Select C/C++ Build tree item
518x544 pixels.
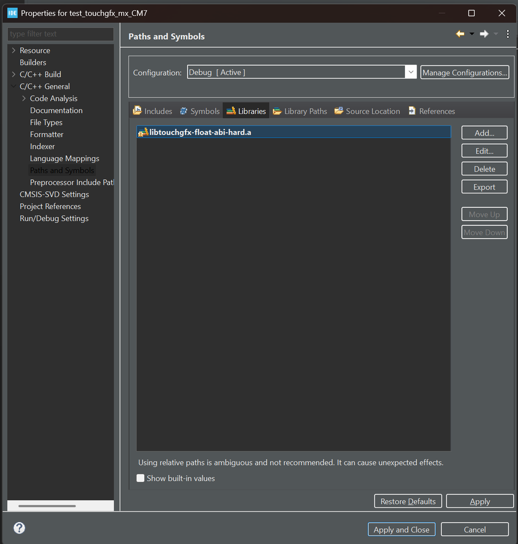coord(40,74)
